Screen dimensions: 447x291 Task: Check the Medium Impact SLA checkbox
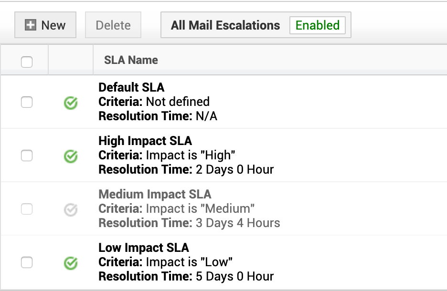(27, 209)
